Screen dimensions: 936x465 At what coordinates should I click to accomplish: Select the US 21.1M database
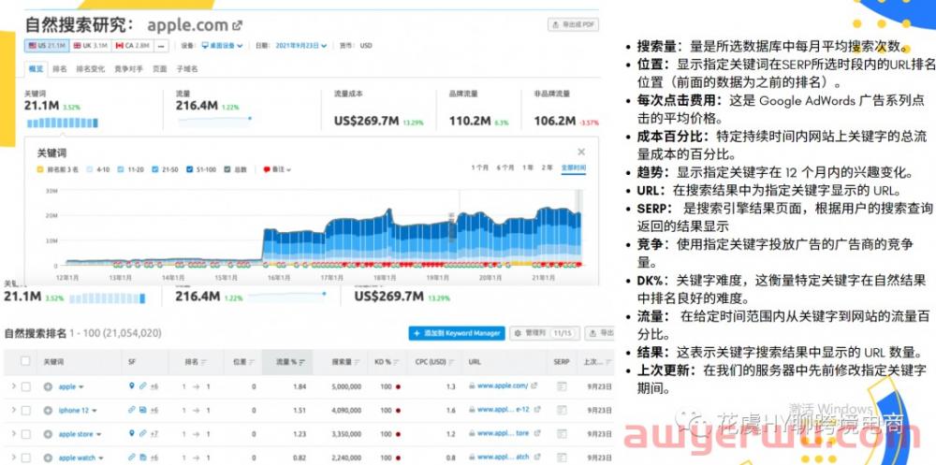47,45
